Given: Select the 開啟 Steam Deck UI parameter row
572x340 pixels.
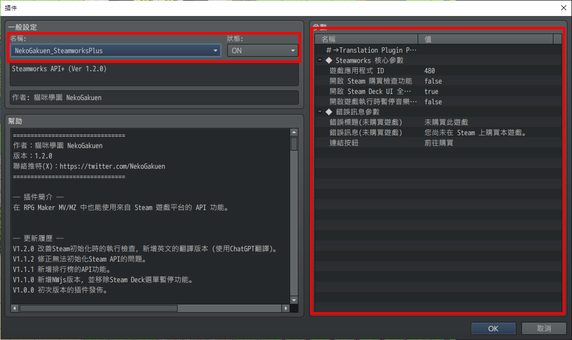Looking at the screenshot, I should 438,91.
